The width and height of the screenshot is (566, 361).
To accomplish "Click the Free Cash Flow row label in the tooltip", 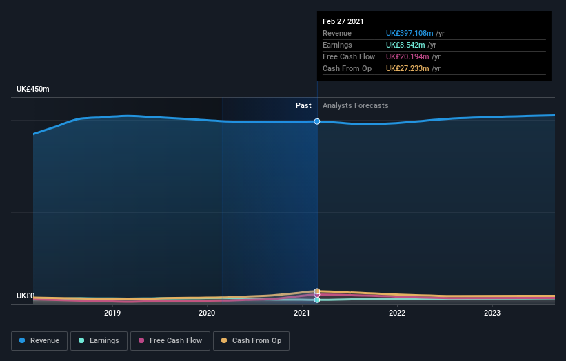I will coord(349,56).
